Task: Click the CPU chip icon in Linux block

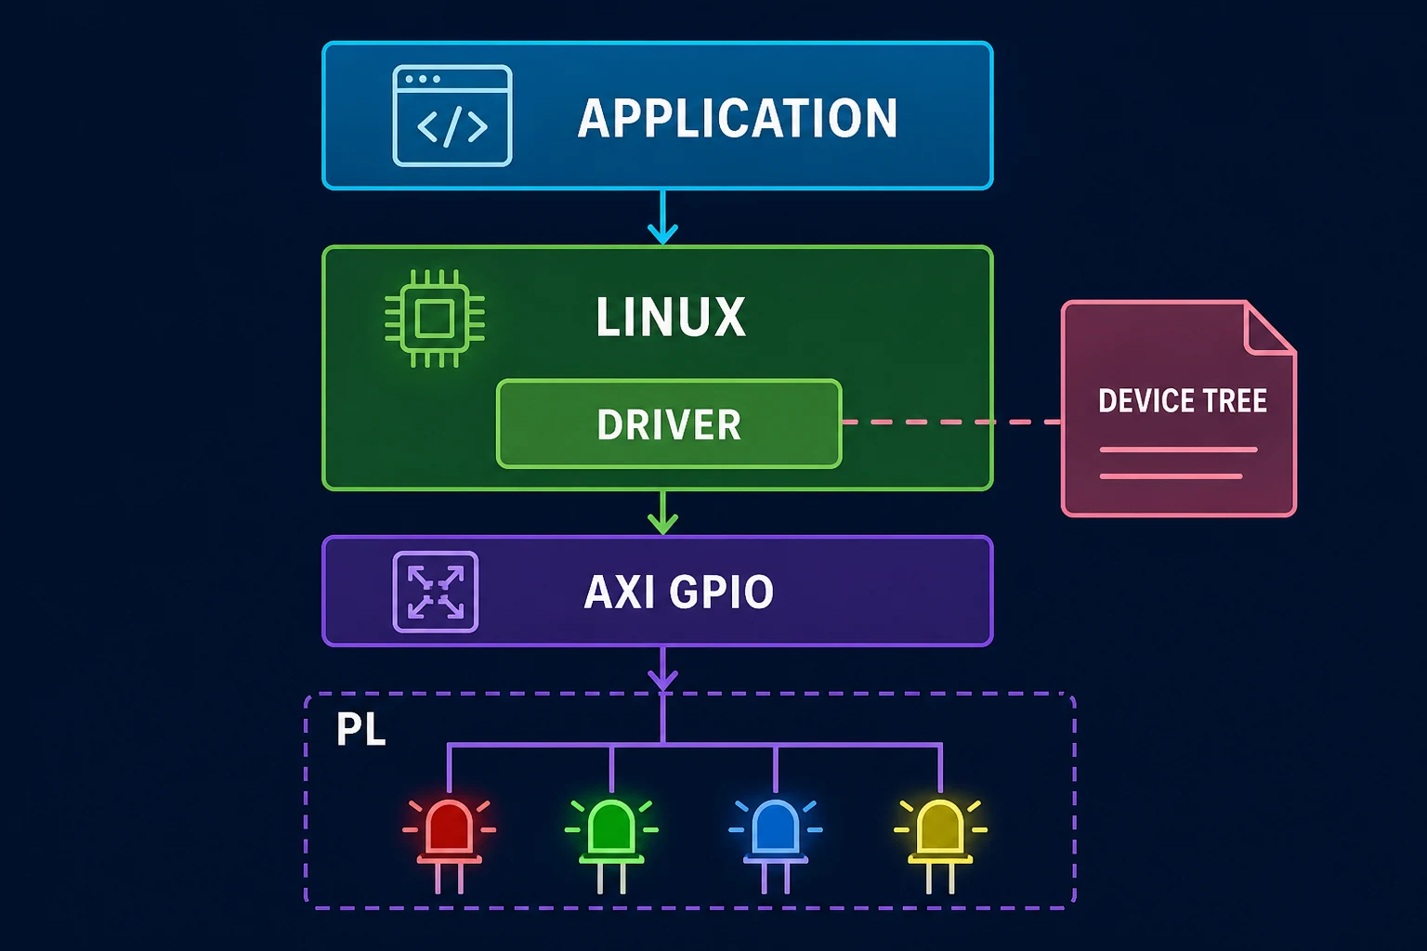Action: coord(435,319)
